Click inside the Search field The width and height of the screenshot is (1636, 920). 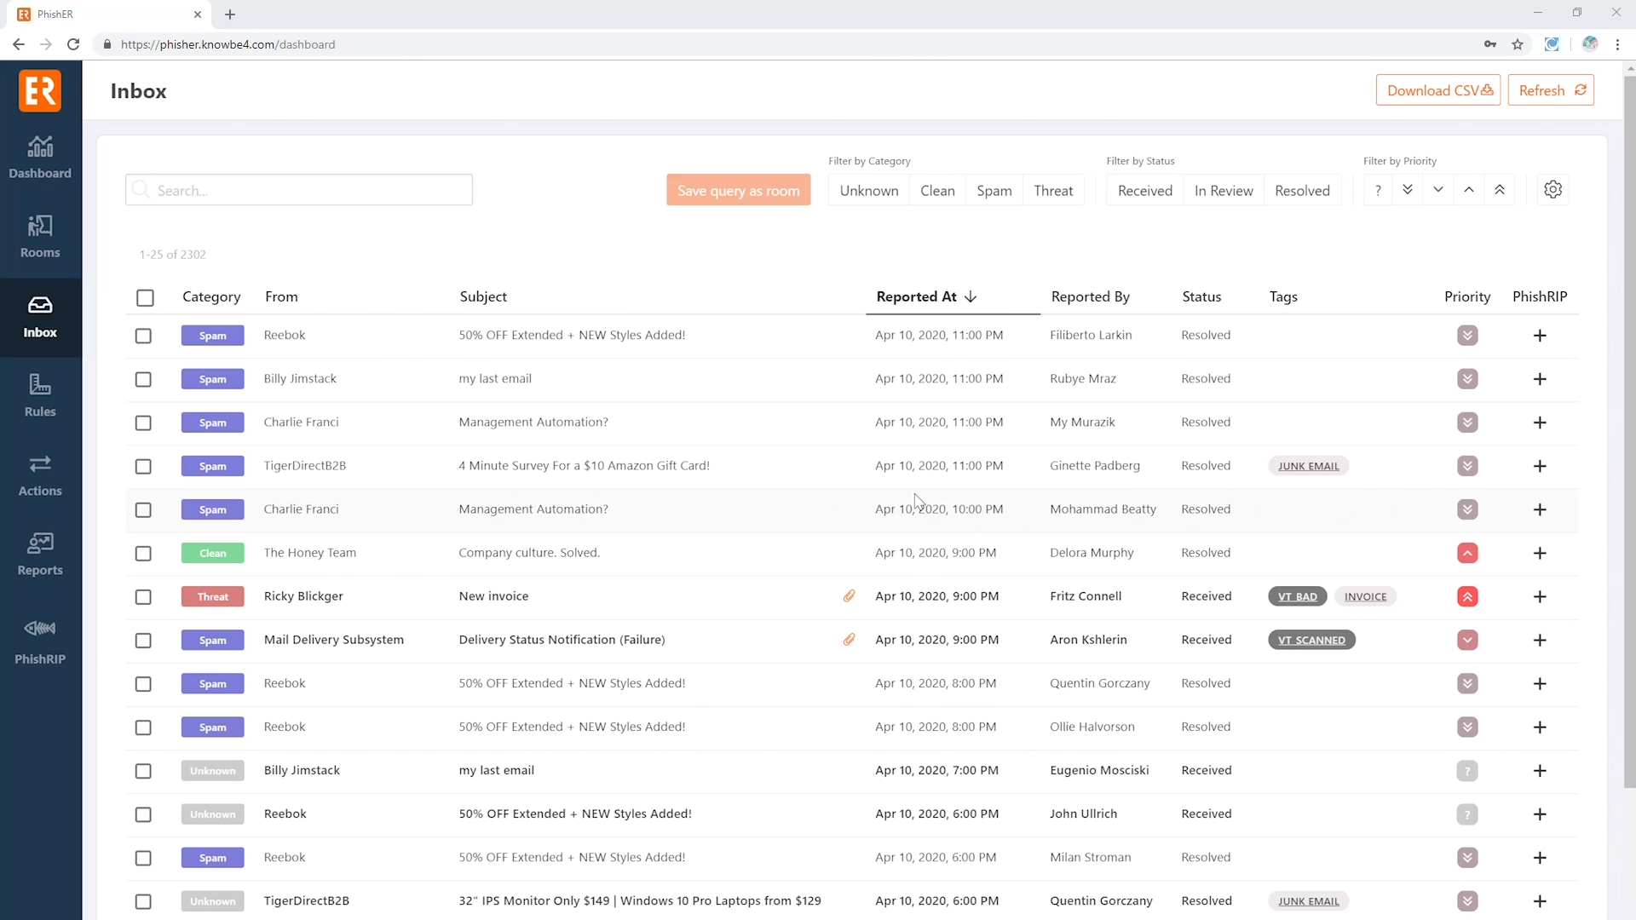(x=298, y=189)
